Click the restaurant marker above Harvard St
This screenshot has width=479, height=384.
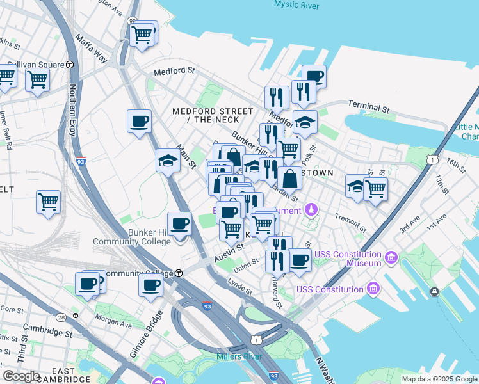point(277,264)
